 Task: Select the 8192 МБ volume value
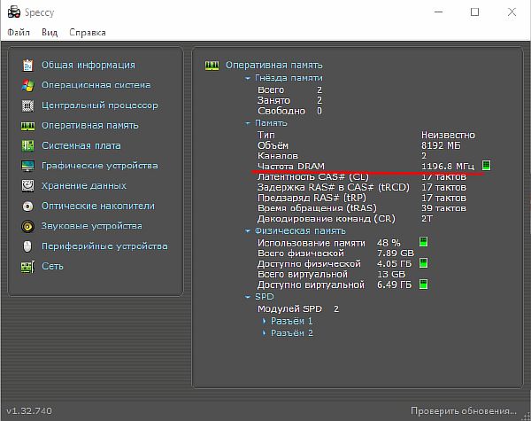click(441, 145)
